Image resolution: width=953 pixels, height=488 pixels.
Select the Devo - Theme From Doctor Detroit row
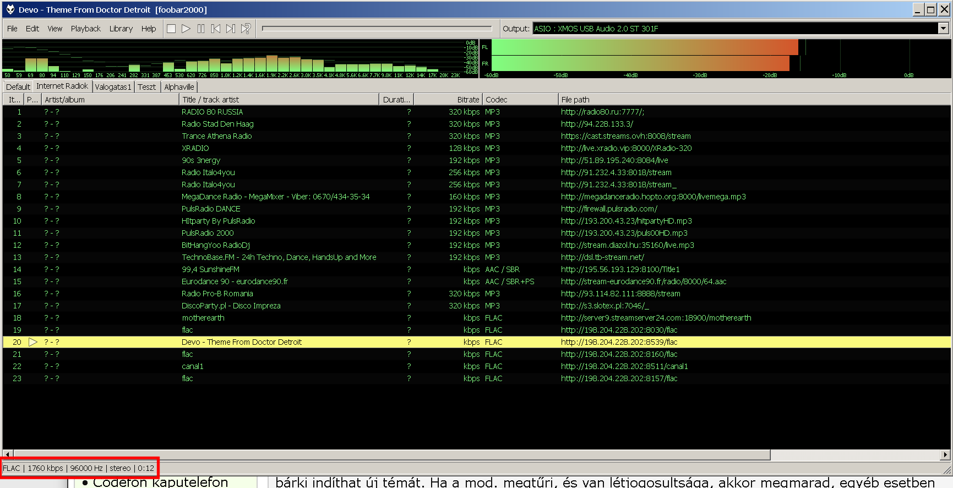pyautogui.click(x=476, y=342)
